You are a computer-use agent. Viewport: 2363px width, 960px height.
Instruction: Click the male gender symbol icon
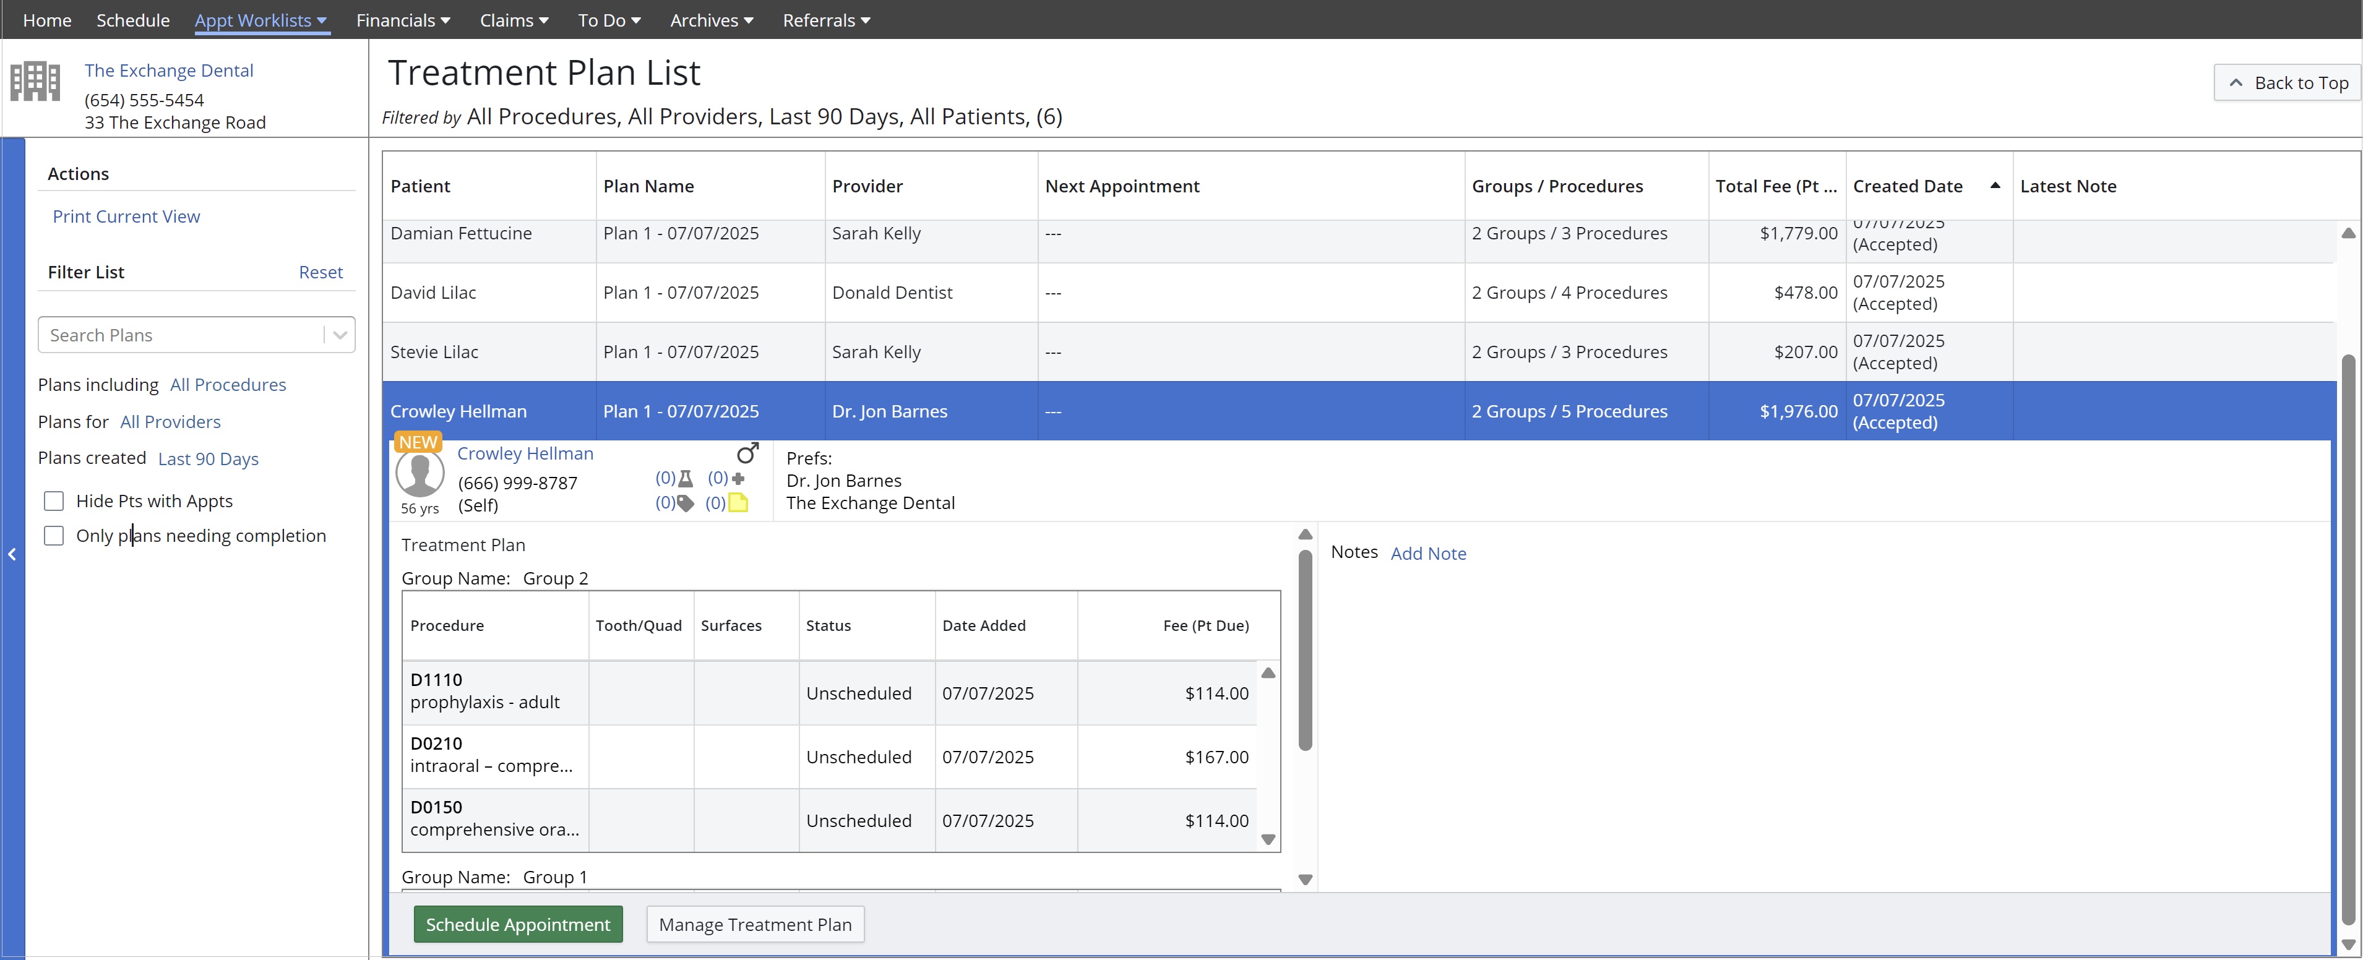click(747, 453)
